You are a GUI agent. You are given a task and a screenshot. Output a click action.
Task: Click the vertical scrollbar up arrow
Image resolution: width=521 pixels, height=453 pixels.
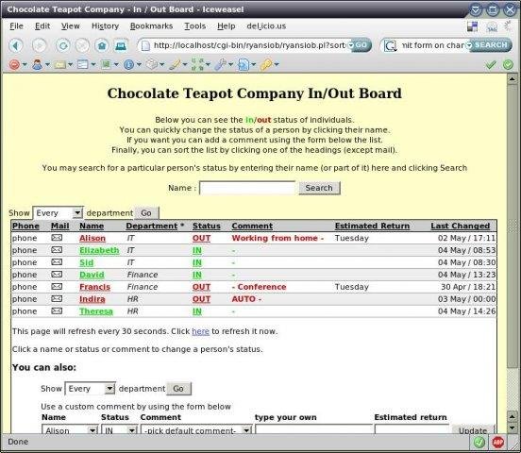(x=512, y=79)
